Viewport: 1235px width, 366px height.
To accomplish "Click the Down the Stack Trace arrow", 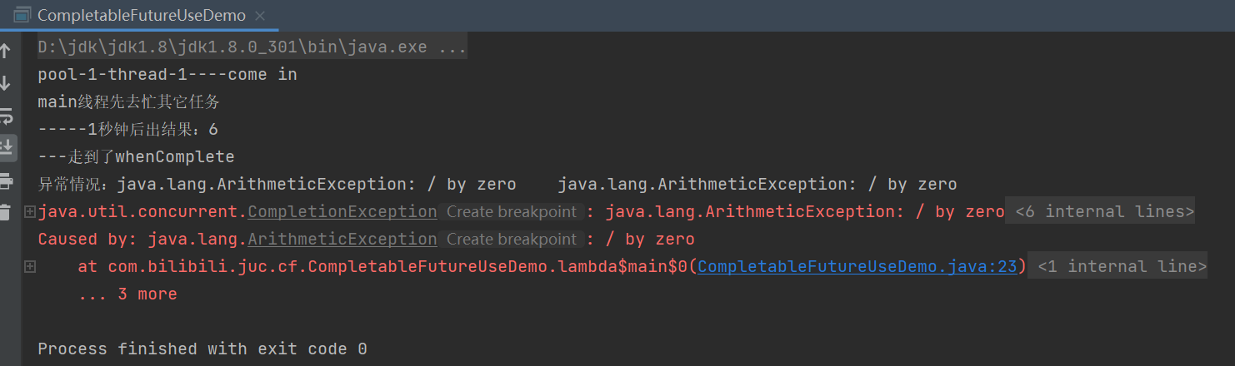I will coord(6,83).
